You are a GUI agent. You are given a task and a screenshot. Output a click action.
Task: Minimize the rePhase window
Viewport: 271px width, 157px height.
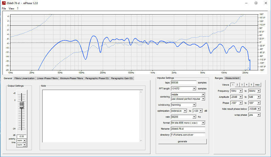pos(246,3)
